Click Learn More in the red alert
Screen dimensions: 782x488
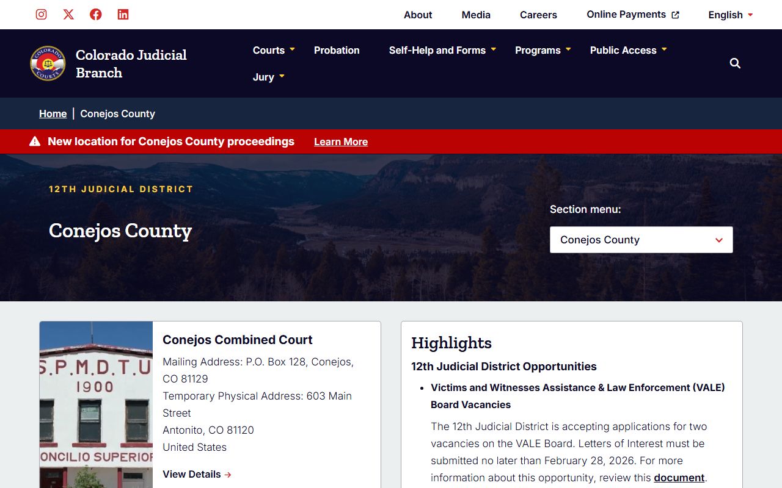tap(341, 142)
